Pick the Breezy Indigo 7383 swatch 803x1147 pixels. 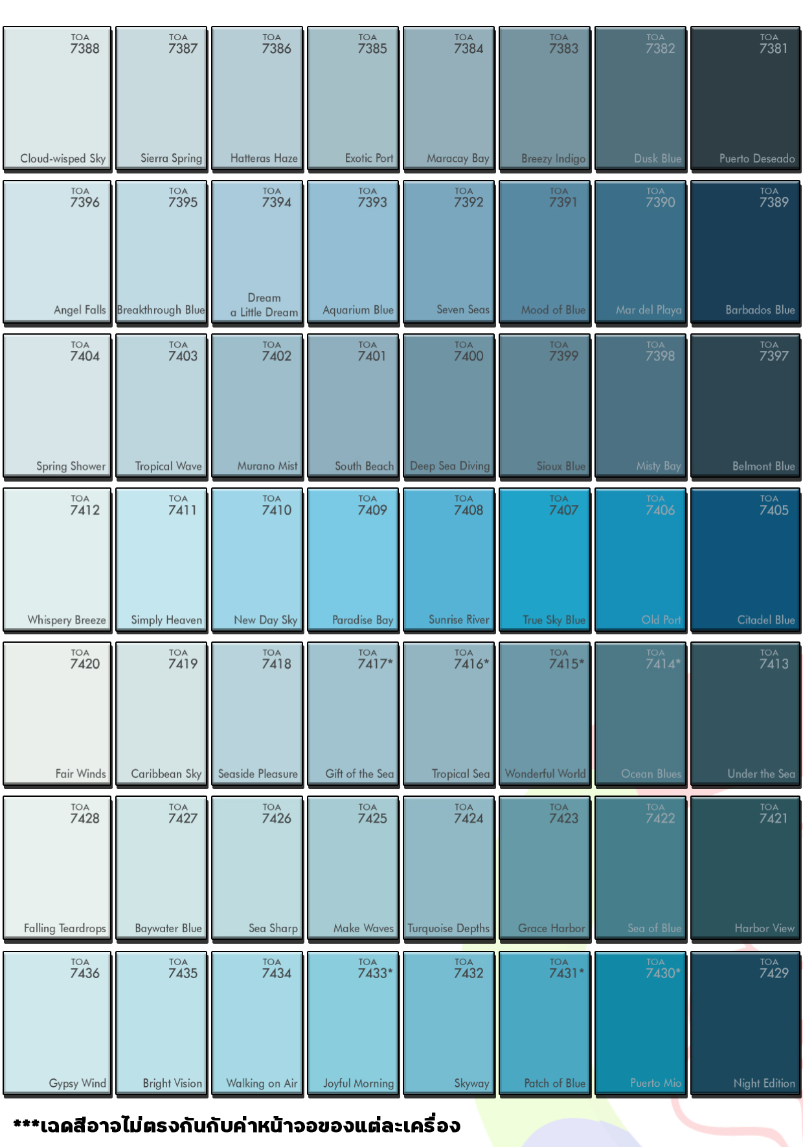(545, 99)
